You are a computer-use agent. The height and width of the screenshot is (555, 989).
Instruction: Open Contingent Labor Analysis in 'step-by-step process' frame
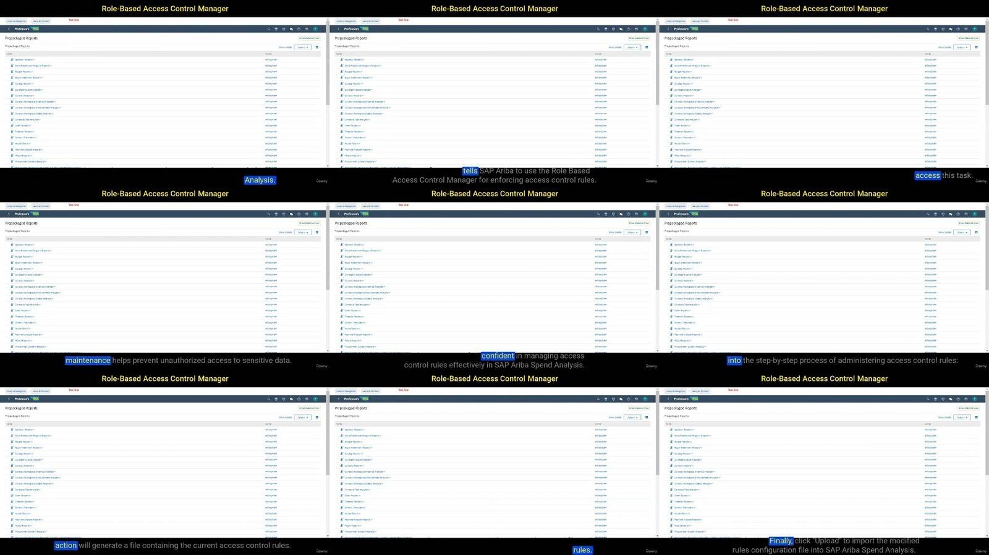pyautogui.click(x=689, y=275)
